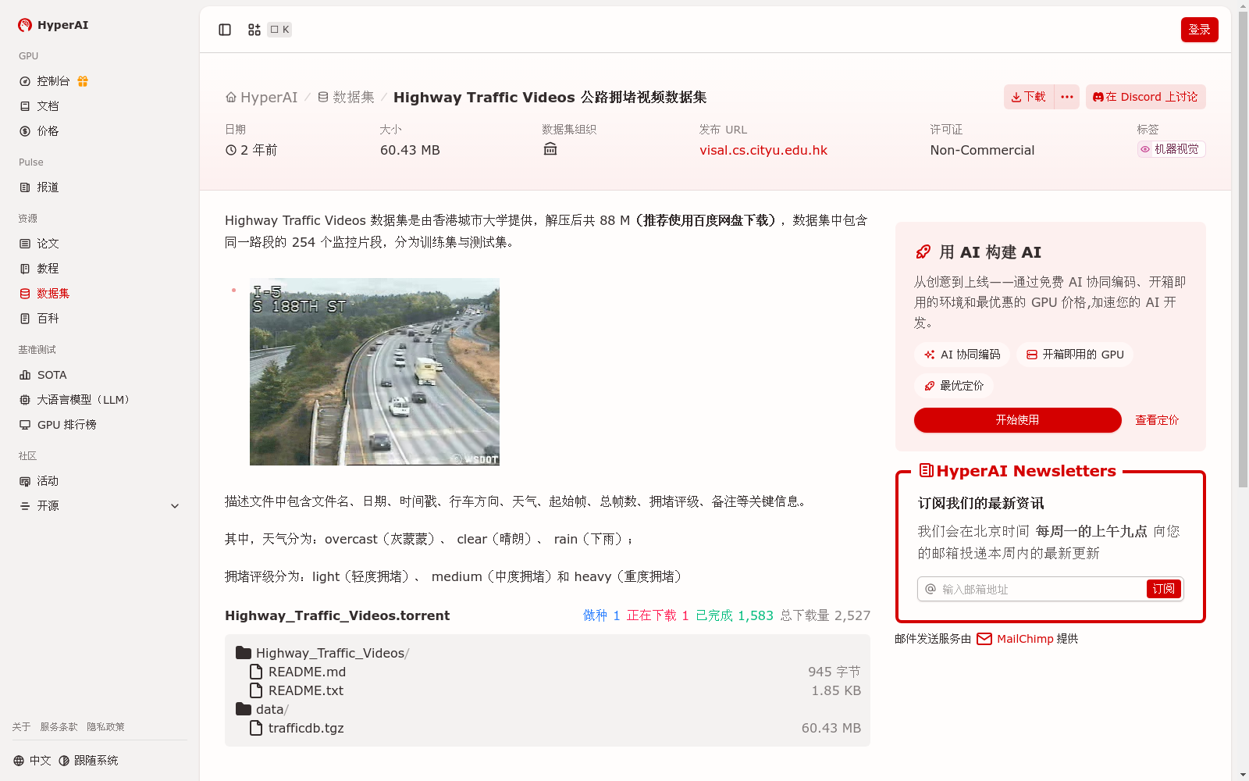
Task: Click the Highway_Traffic_Videos folder icon
Action: pos(244,653)
